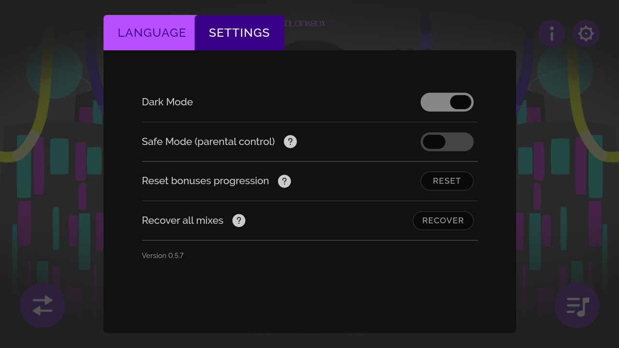
Task: Click the RESET button
Action: (447, 181)
